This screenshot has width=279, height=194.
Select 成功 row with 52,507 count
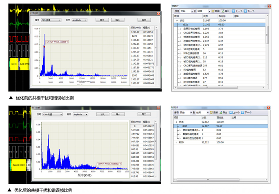220,126
